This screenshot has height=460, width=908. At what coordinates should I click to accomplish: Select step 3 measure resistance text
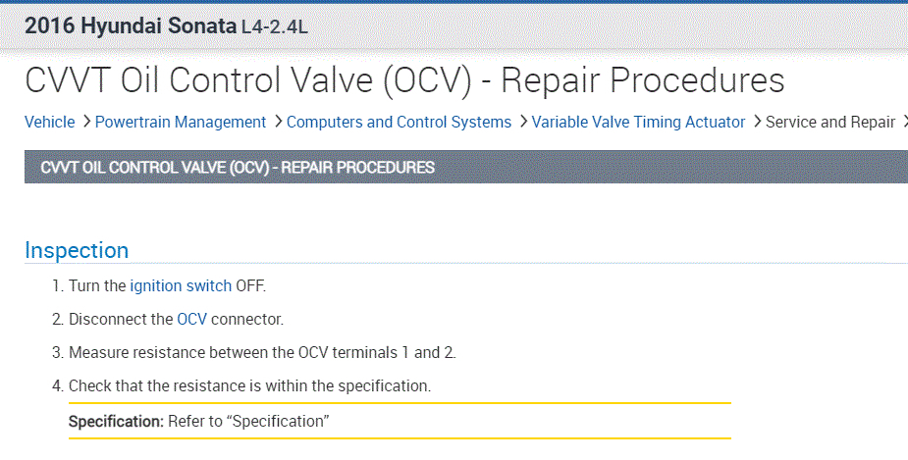click(262, 352)
